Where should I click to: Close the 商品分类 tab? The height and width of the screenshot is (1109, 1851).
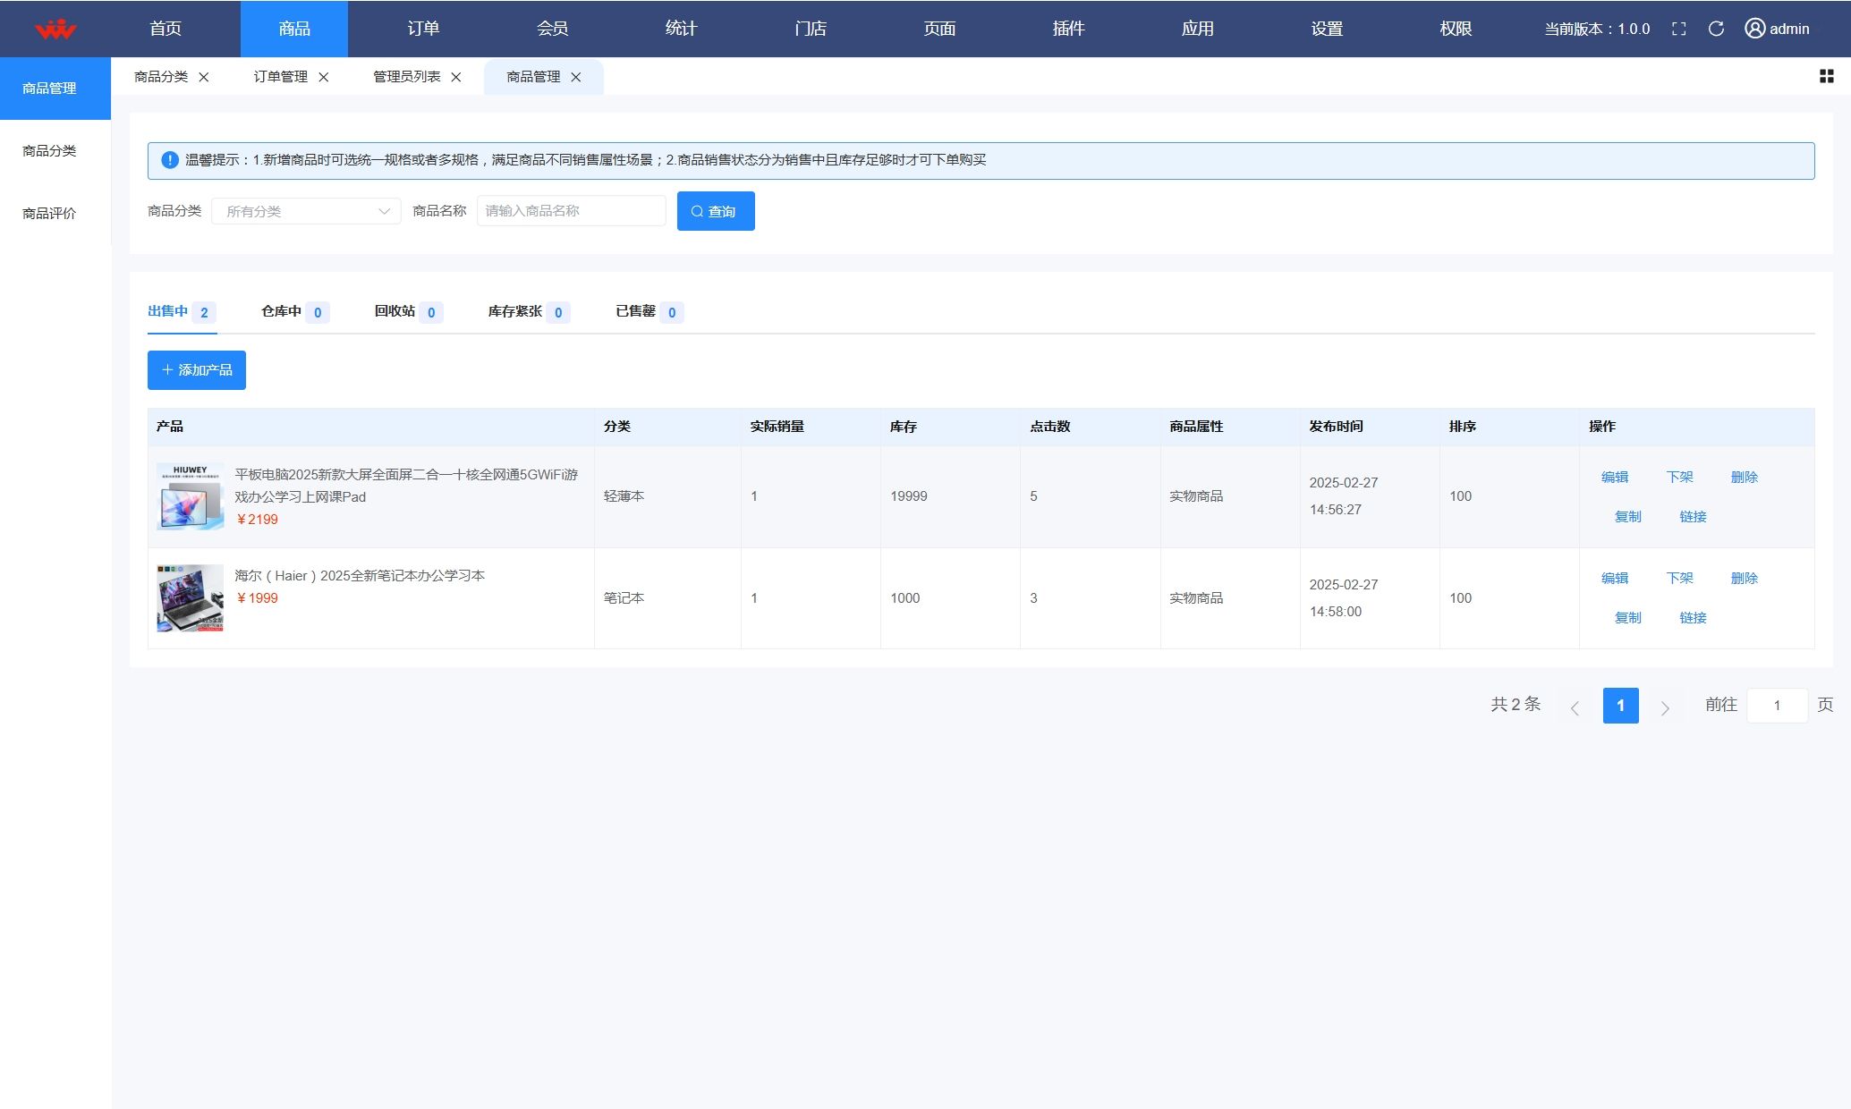click(x=204, y=77)
